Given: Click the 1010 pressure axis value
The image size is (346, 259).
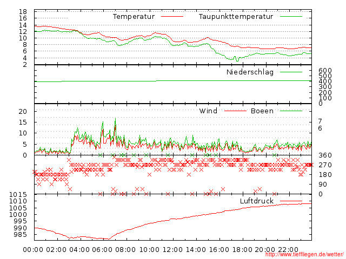Looking at the screenshot, I should pos(18,201).
